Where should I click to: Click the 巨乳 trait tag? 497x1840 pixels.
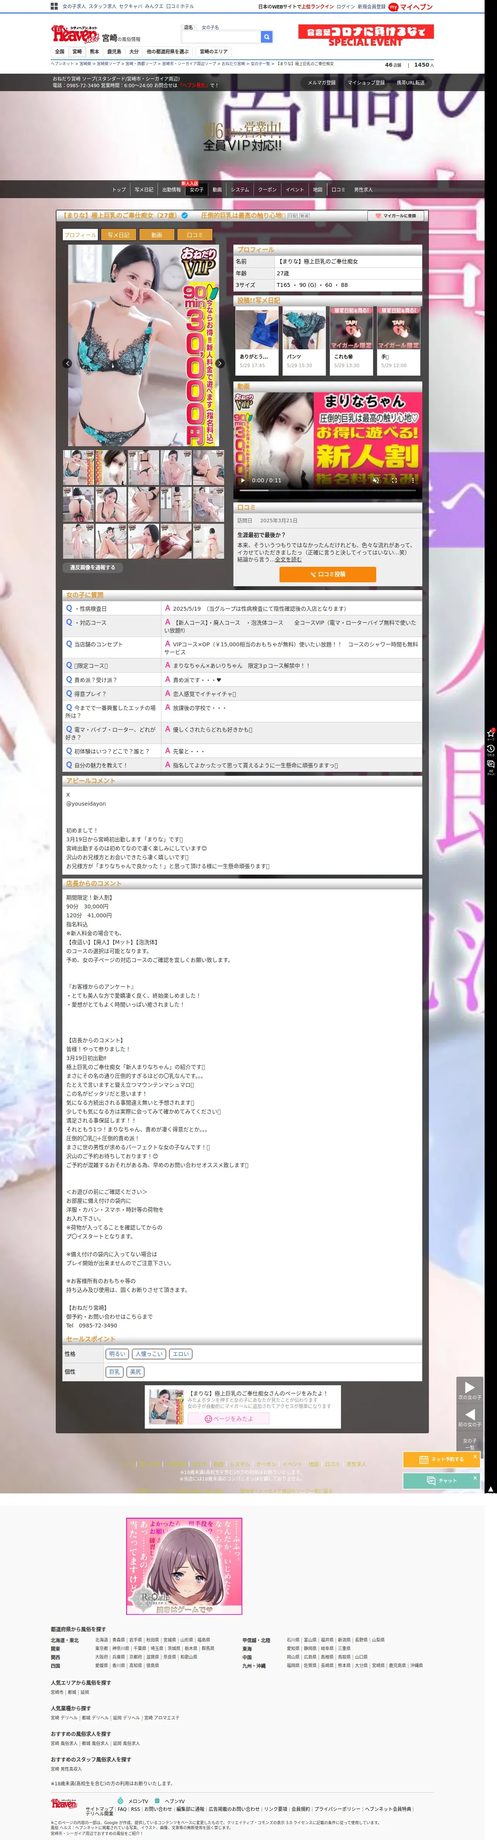coord(114,1371)
